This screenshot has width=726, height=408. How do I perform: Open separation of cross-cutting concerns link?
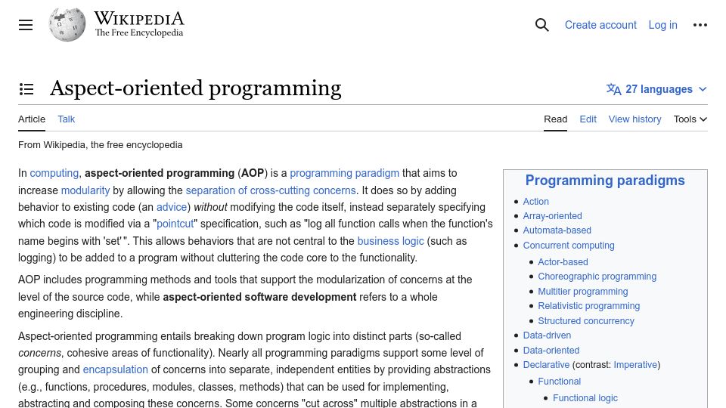pos(271,190)
